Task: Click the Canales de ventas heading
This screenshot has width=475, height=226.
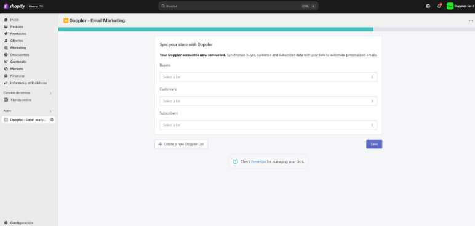Action: pos(17,93)
